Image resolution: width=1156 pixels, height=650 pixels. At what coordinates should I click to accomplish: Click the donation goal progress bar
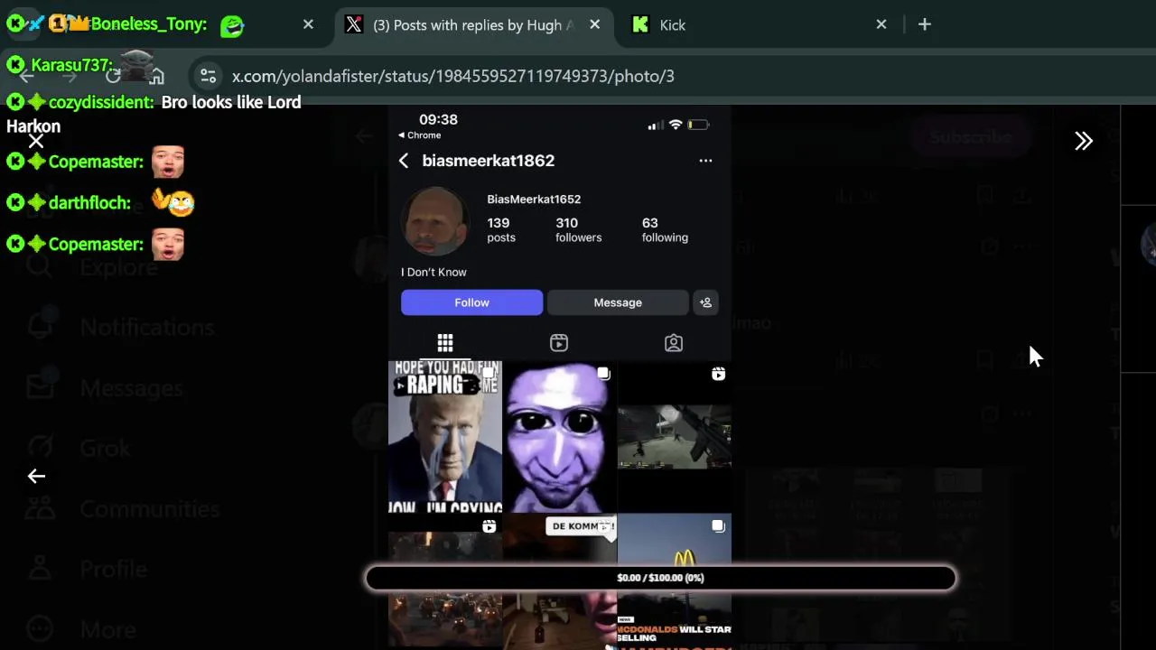[660, 578]
